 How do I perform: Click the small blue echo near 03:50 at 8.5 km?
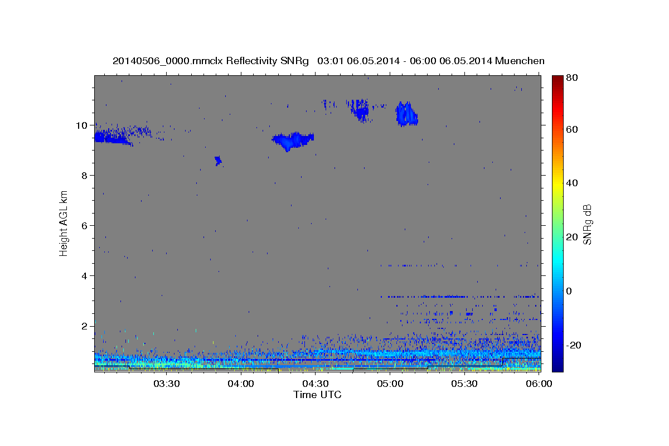tap(218, 161)
